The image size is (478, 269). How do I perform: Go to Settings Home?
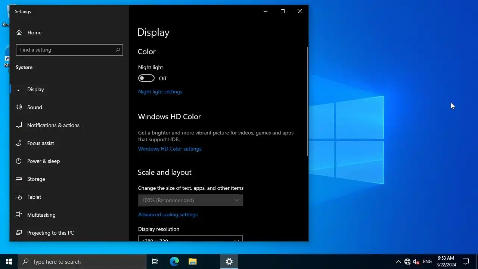[69, 33]
